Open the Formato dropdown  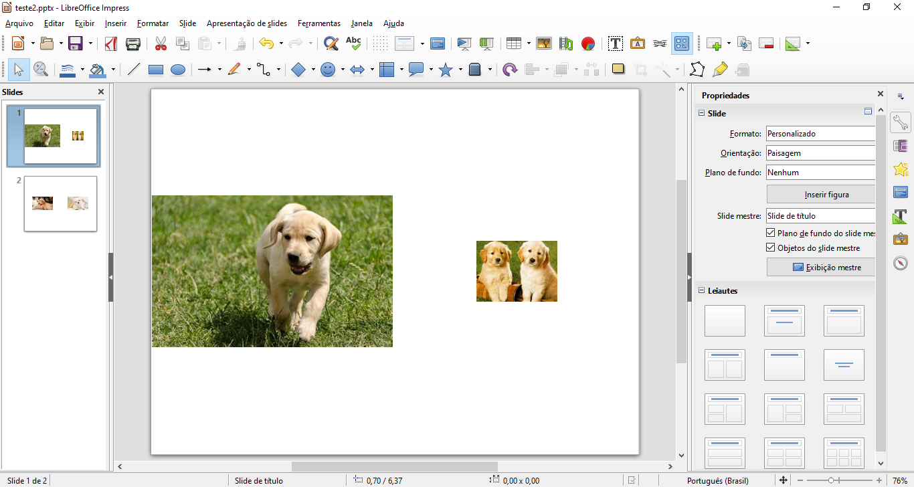coord(821,134)
